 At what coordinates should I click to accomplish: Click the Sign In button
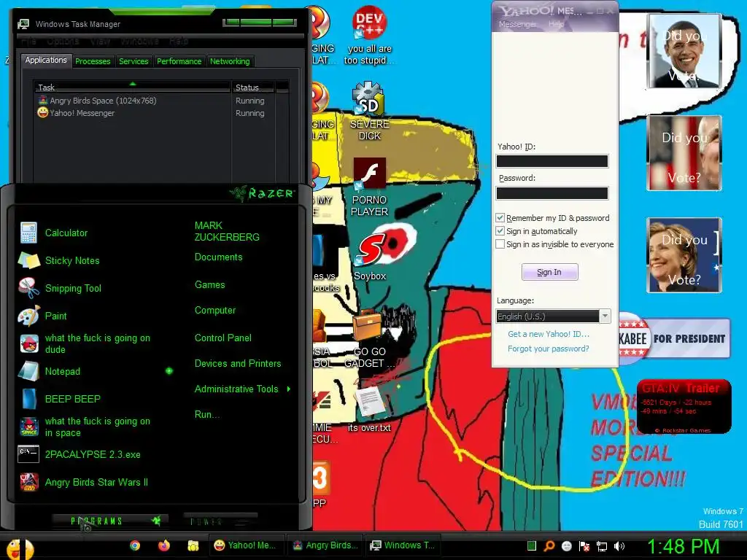pos(550,272)
